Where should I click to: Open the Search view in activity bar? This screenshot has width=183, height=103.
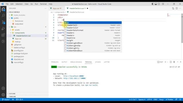[x=3, y=15]
